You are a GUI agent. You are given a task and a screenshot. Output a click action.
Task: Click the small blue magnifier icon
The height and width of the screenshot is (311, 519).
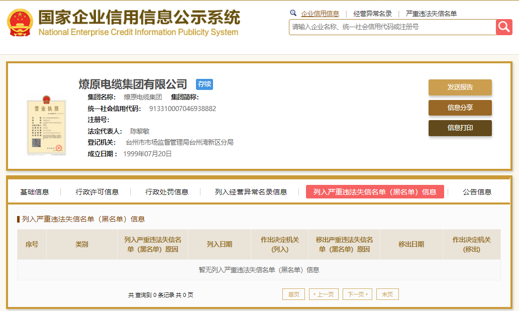point(293,13)
